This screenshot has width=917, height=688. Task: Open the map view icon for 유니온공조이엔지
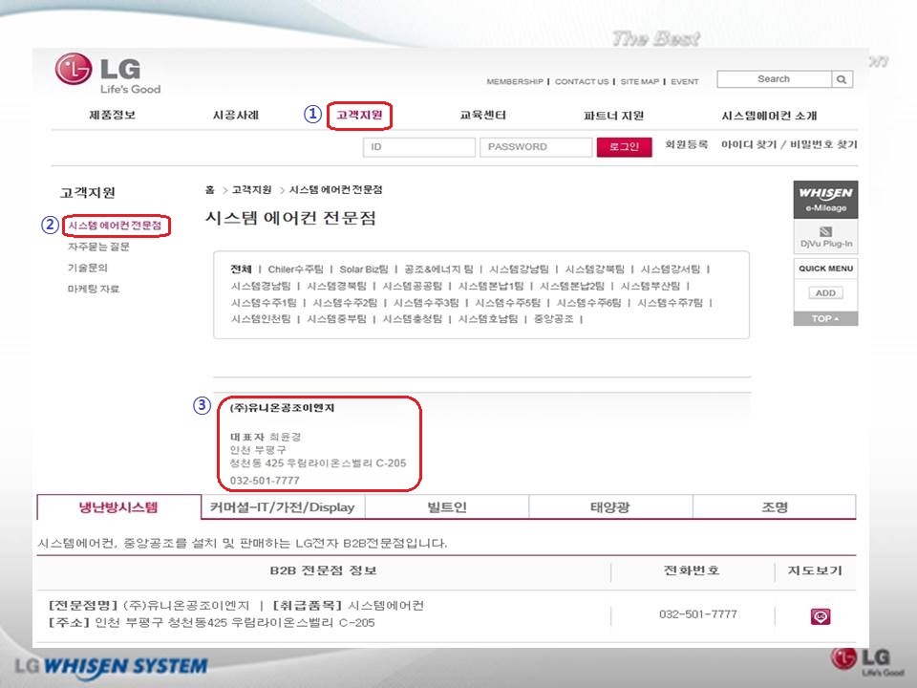click(820, 616)
